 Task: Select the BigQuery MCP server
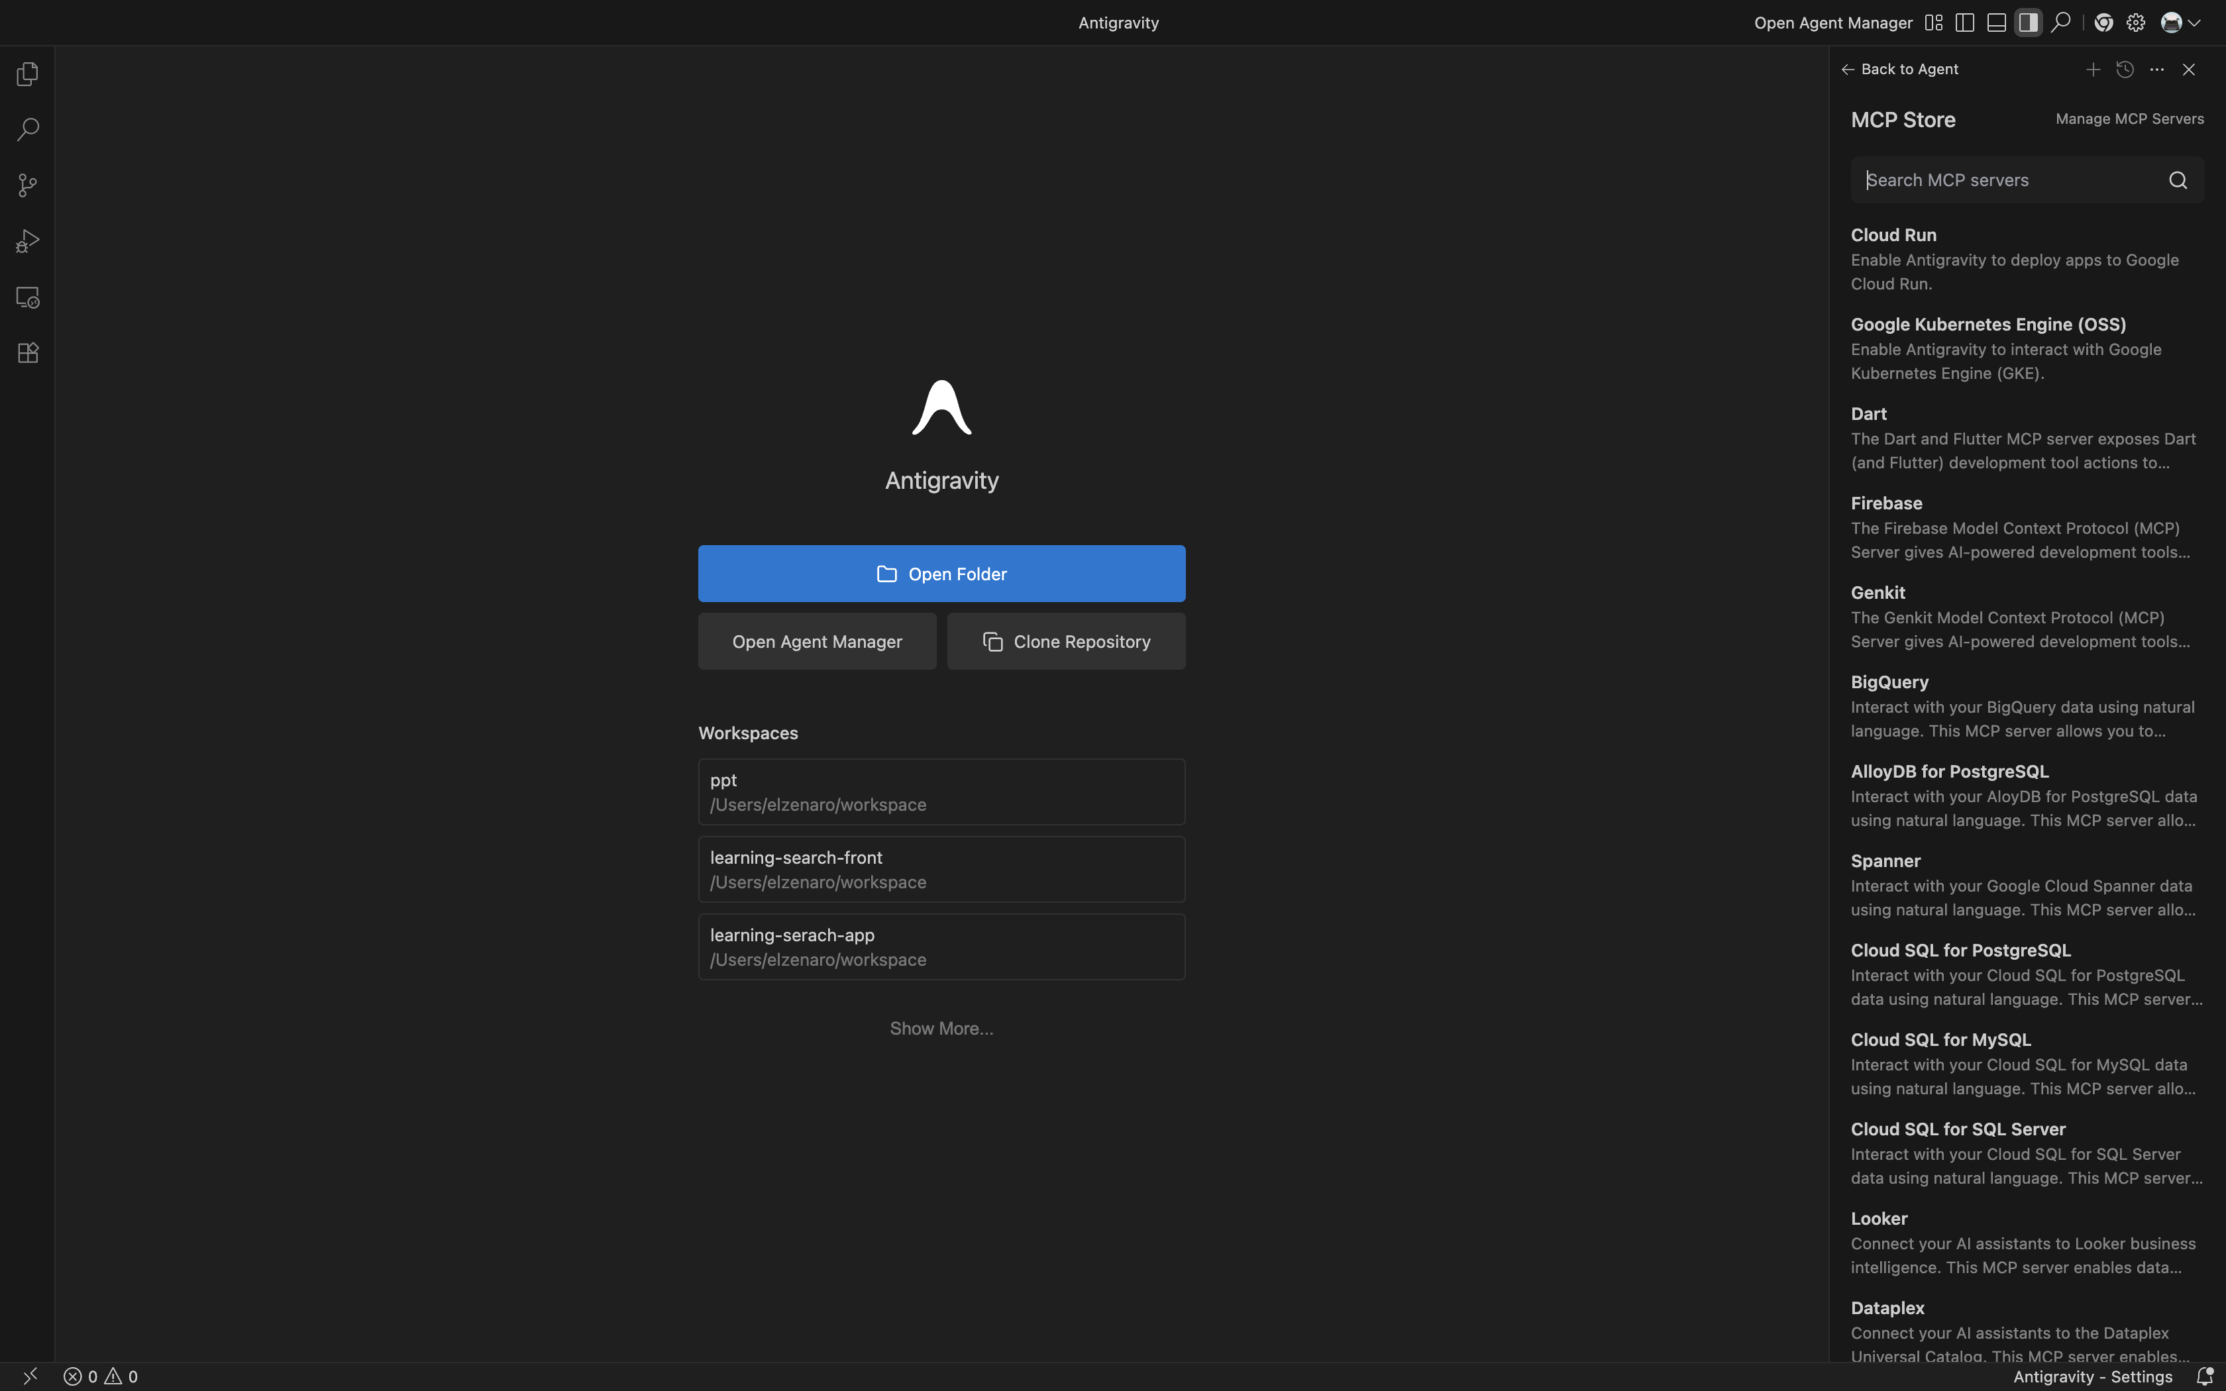[2027, 705]
